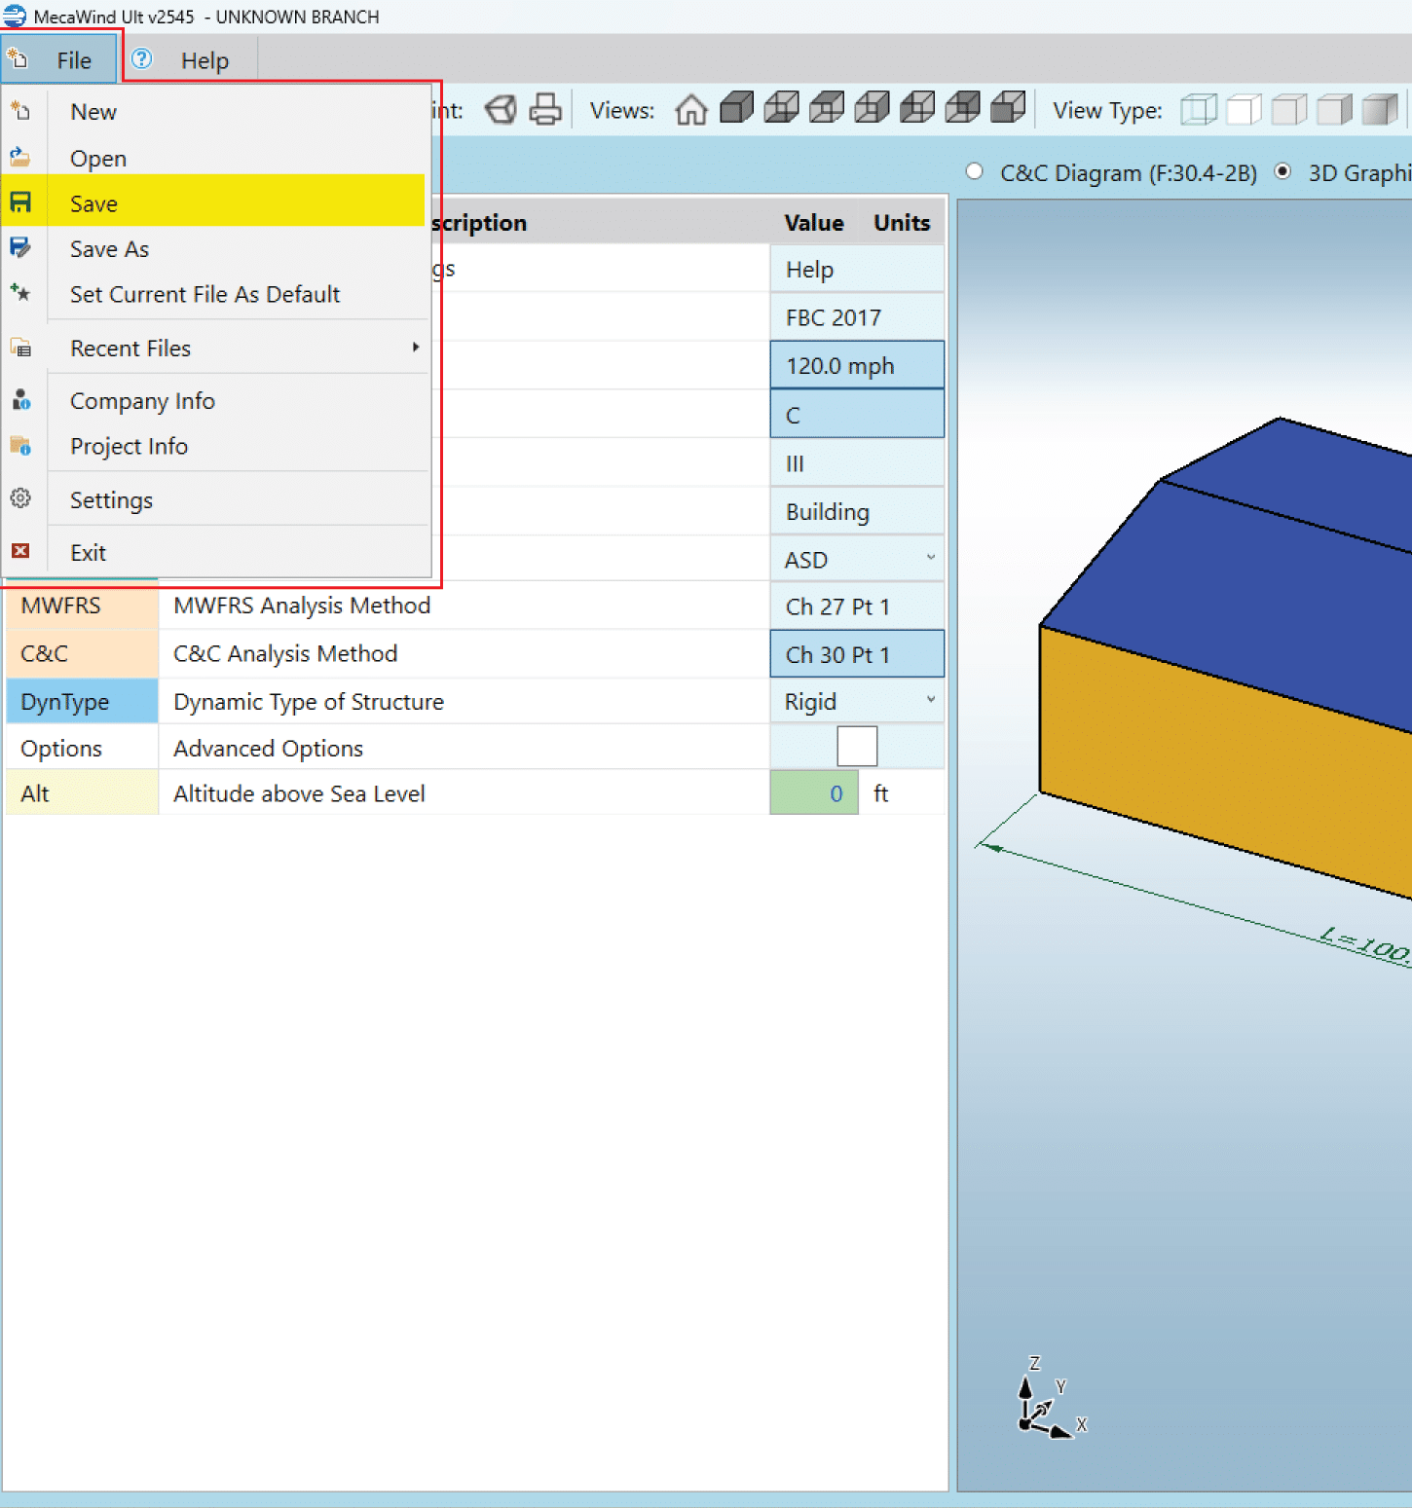Click the 3D graphic print icon
1412x1508 pixels.
[x=501, y=110]
